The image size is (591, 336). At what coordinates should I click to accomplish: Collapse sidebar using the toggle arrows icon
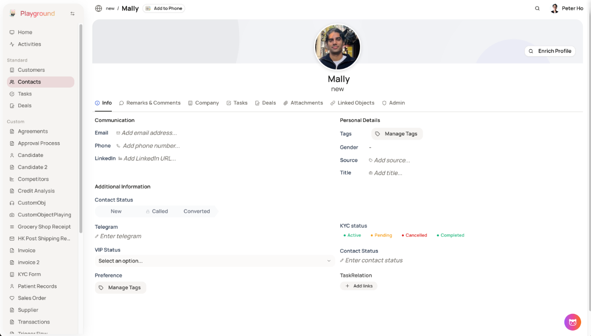tap(72, 14)
